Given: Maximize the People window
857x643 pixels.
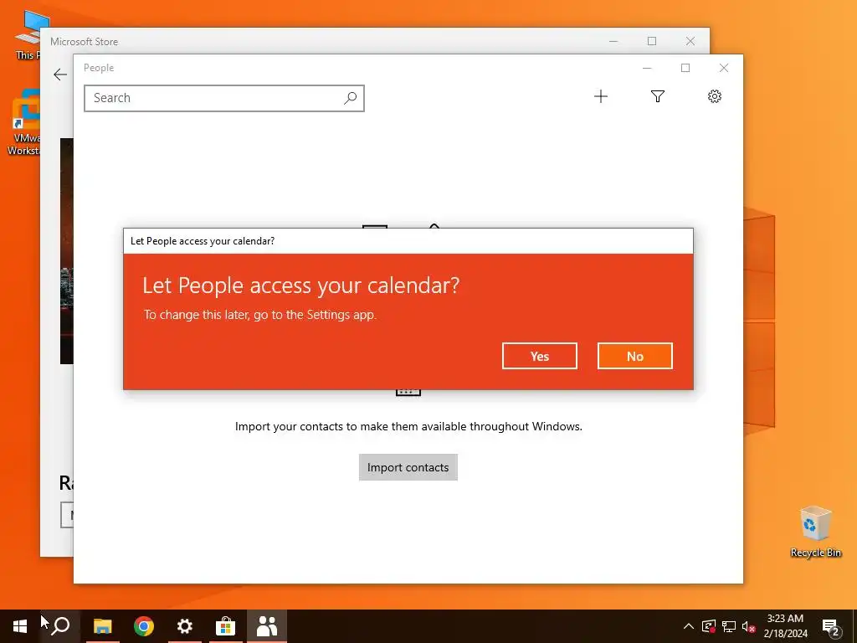Looking at the screenshot, I should point(685,68).
